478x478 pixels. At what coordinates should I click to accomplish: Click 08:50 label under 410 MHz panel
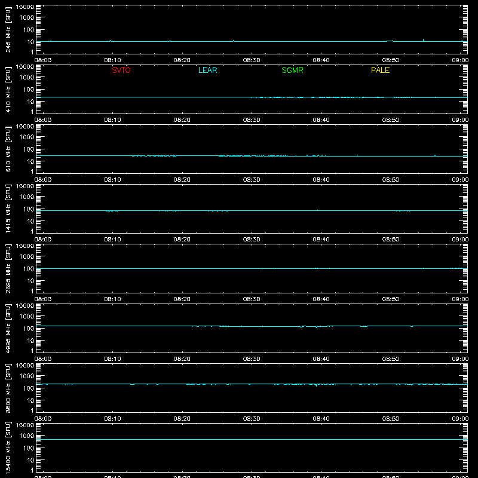click(x=391, y=120)
